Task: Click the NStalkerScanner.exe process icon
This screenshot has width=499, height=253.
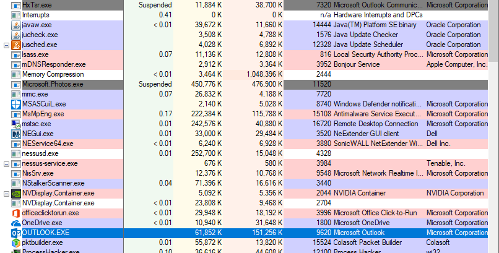Action: coord(16,183)
